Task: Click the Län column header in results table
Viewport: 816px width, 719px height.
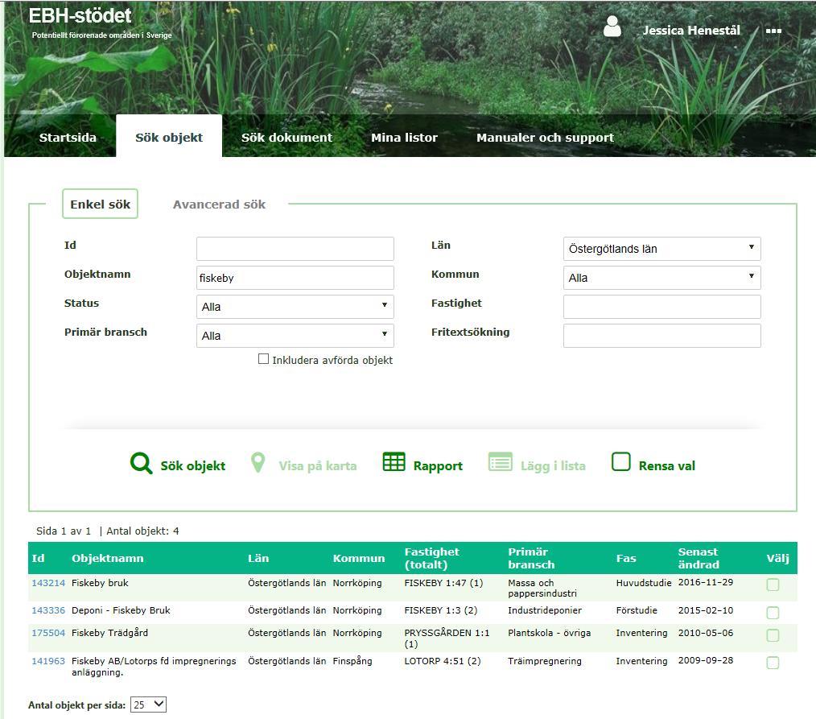Action: (x=258, y=558)
